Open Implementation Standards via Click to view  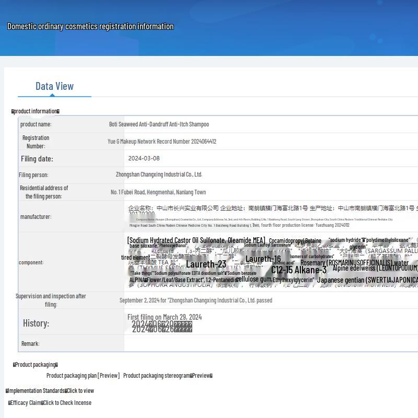click(80, 391)
